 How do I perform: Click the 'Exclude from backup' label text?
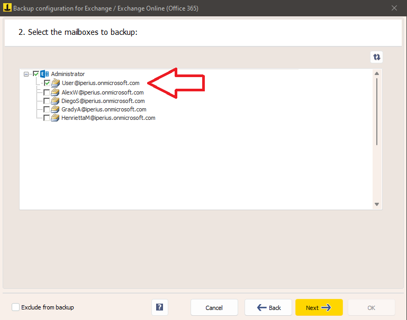coord(48,307)
